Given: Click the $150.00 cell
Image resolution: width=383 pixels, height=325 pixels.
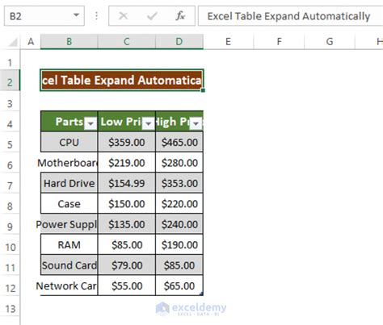Looking at the screenshot, I should [x=127, y=204].
